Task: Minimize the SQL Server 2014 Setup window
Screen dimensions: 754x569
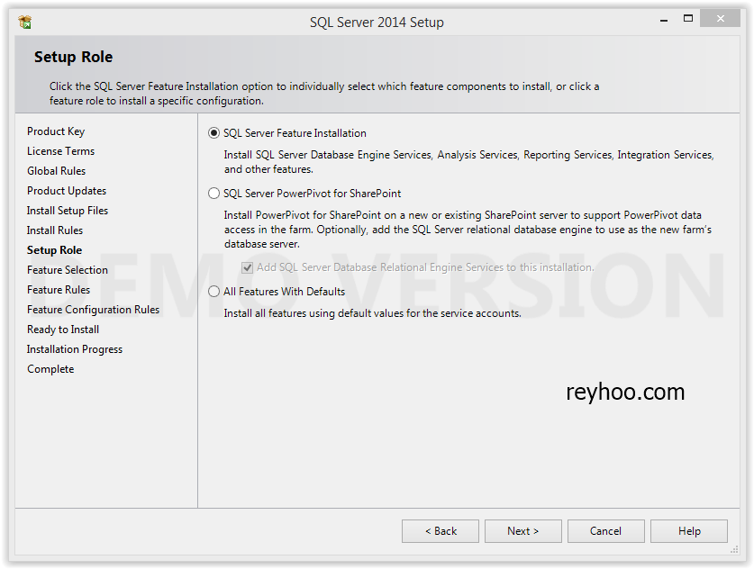Action: [664, 19]
